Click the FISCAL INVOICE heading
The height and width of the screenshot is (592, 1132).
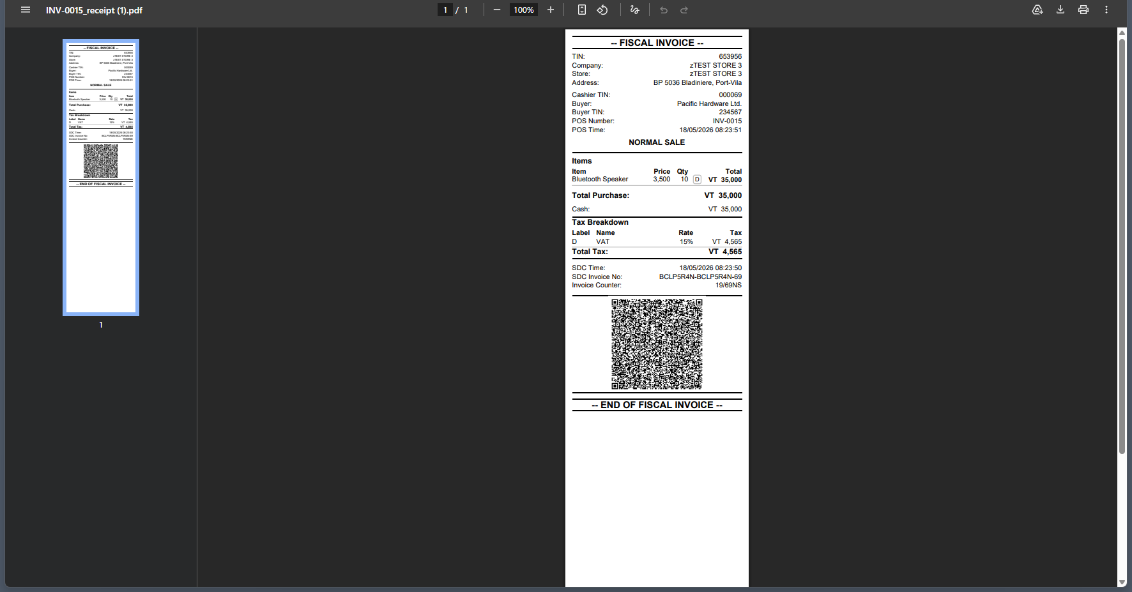click(x=657, y=43)
